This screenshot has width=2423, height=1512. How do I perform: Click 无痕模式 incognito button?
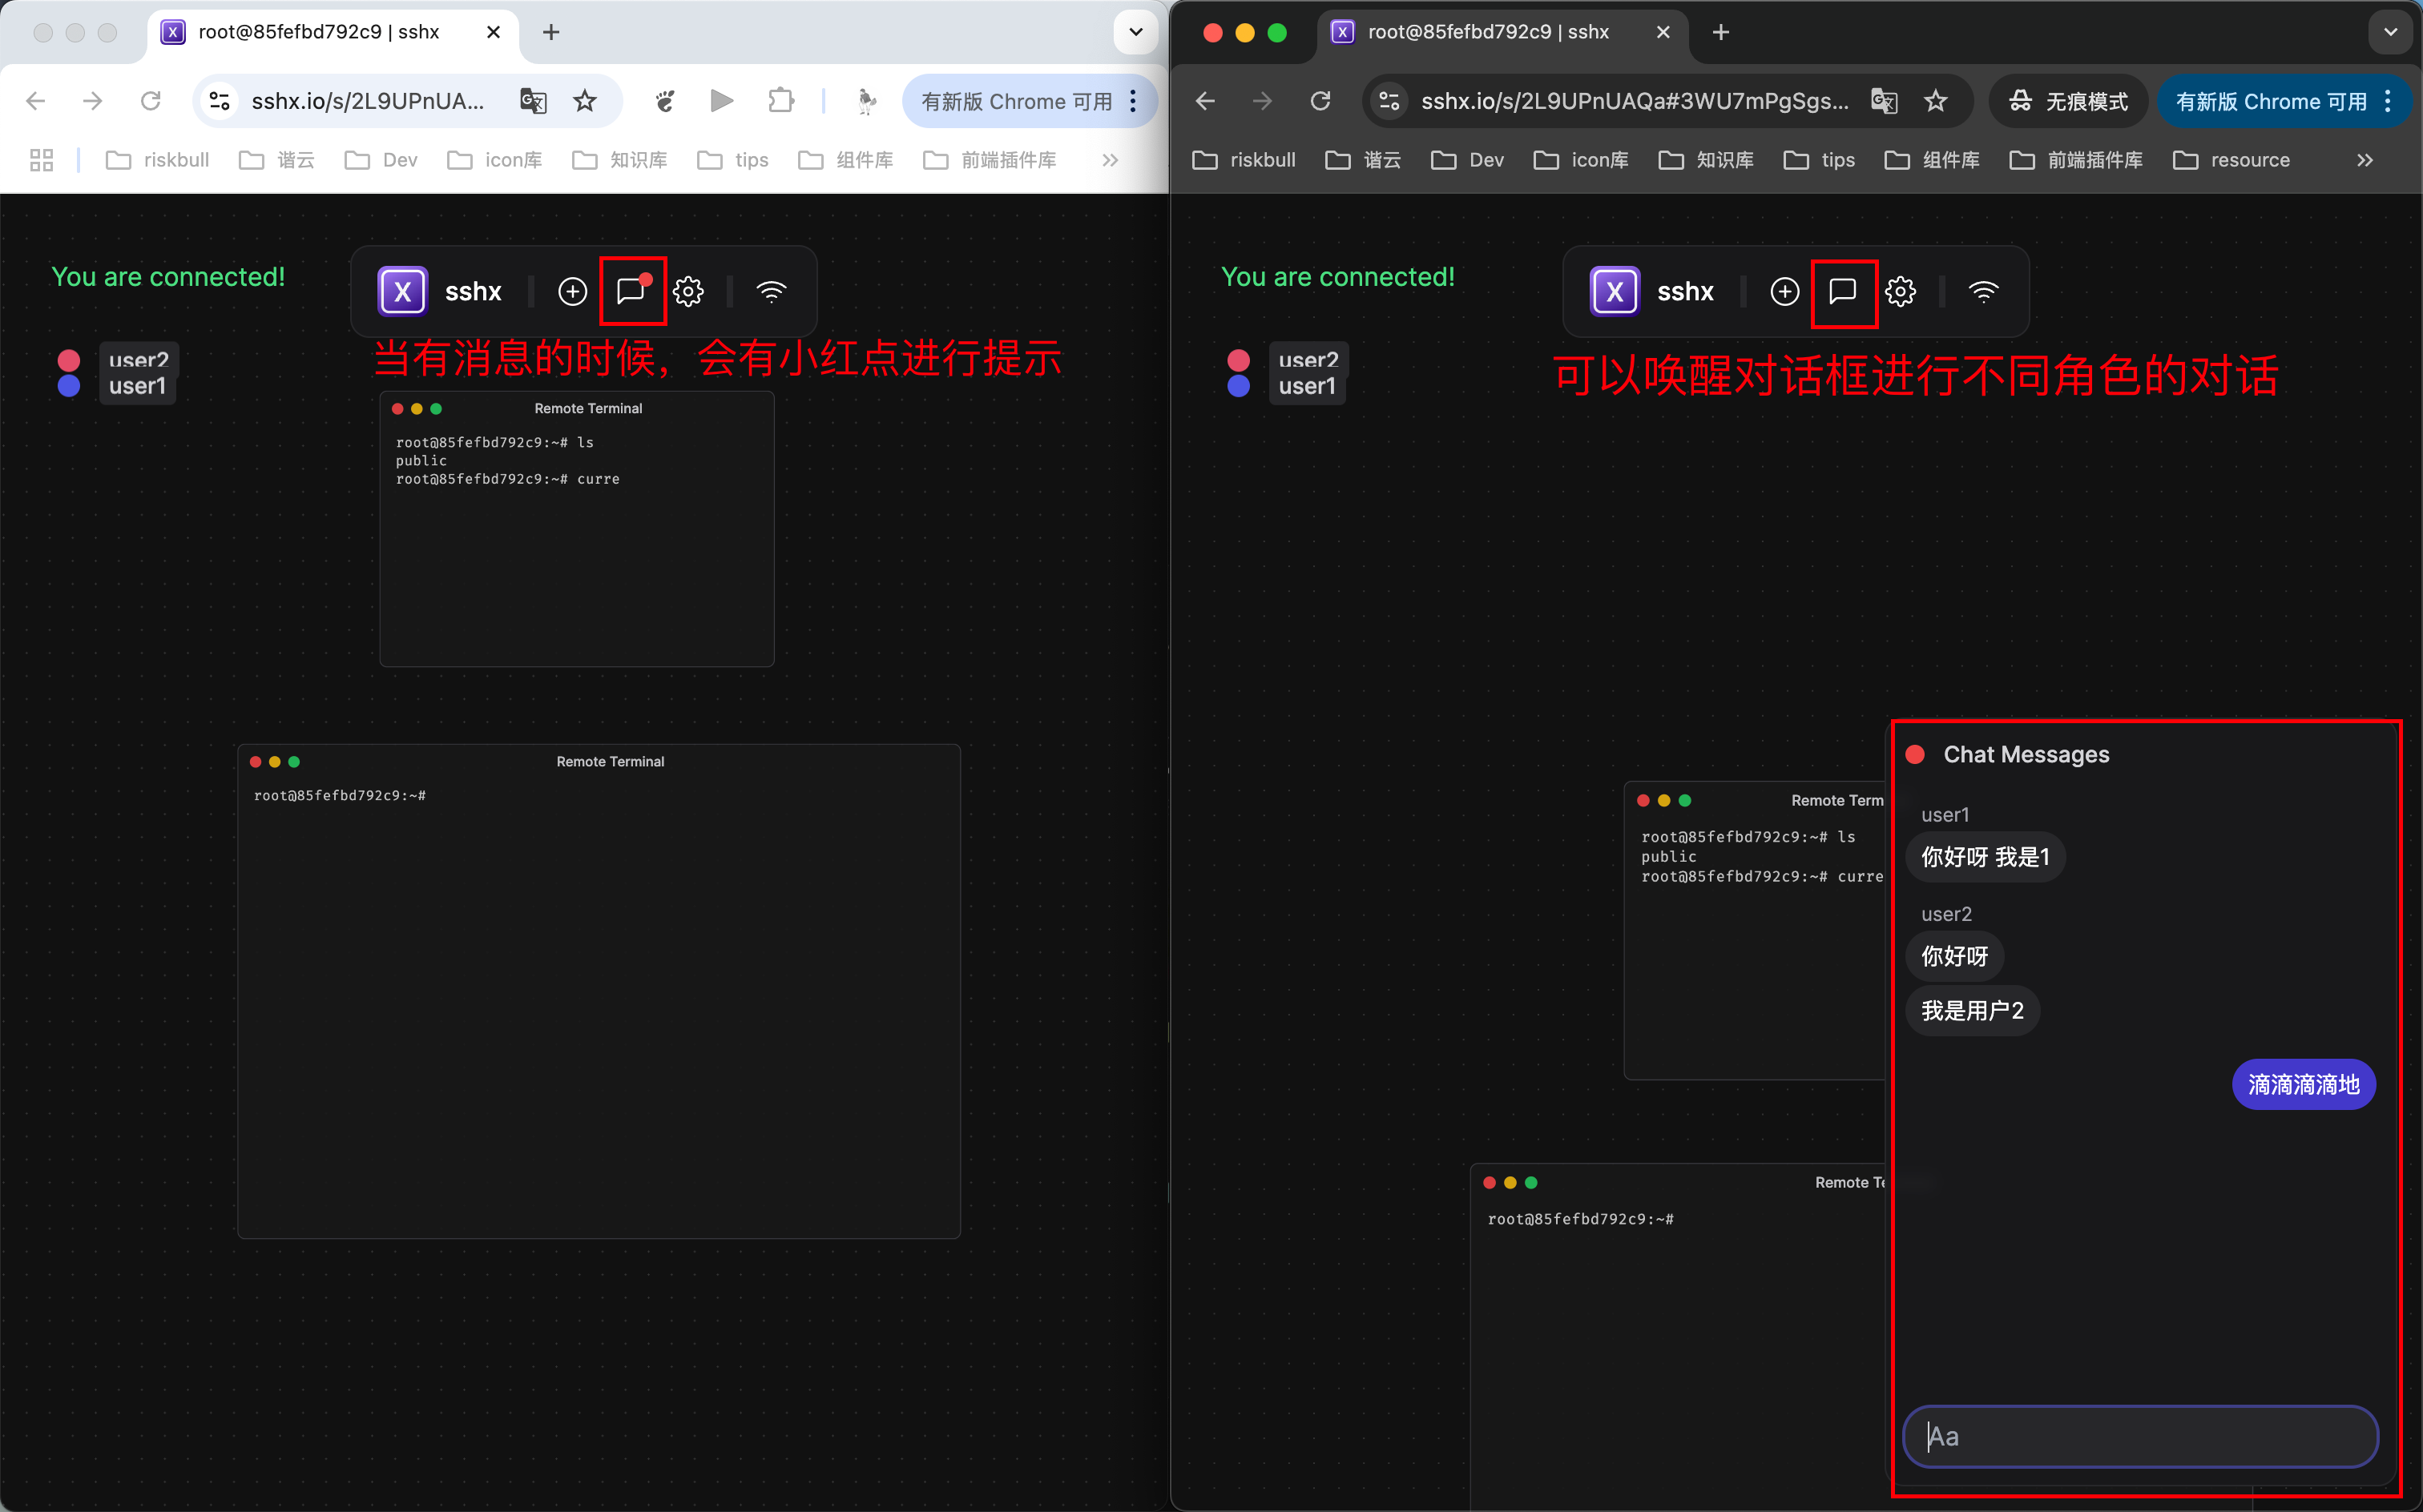[x=2068, y=101]
